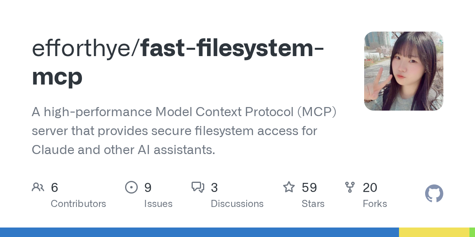Screen dimensions: 475x237
Task: Click the contributor count number 6
Action: [x=55, y=188]
